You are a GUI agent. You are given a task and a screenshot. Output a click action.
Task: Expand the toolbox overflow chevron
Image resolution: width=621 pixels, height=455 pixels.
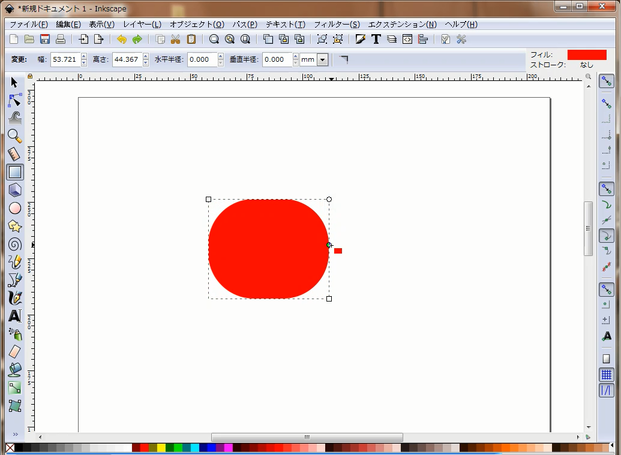pos(15,434)
